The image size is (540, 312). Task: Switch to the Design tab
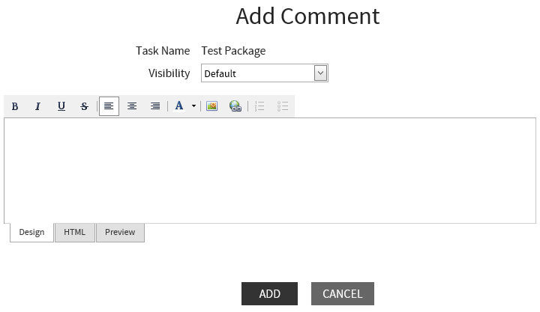pyautogui.click(x=31, y=233)
